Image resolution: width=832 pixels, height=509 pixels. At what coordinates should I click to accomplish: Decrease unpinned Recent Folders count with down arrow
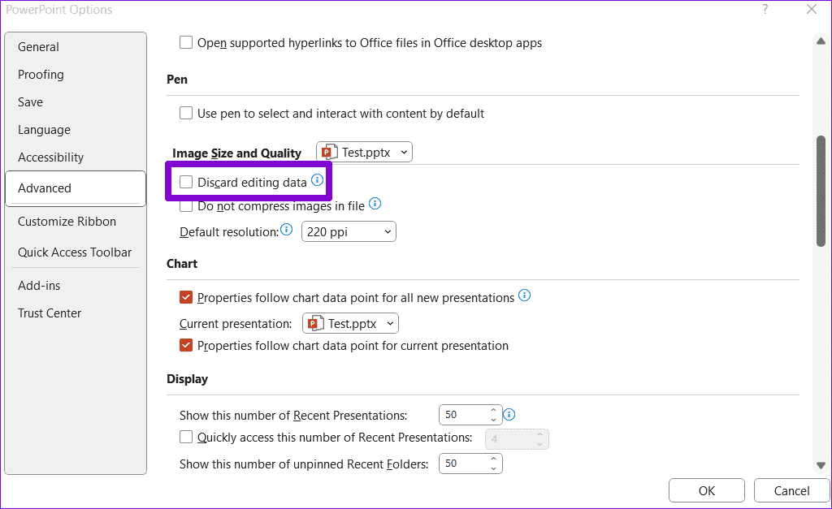click(x=493, y=468)
